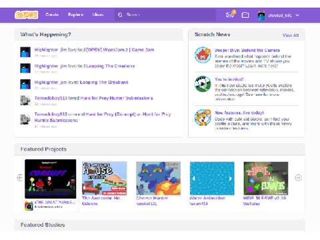Open loved Looping The Creations link
The height and width of the screenshot is (240, 320).
click(x=104, y=82)
